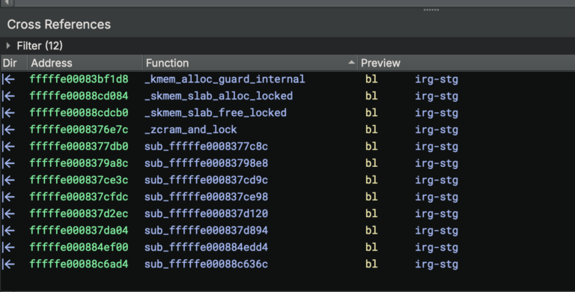Screen dimensions: 575x292
Task: Click function sub_fffffe00083798e8
Action: point(206,163)
